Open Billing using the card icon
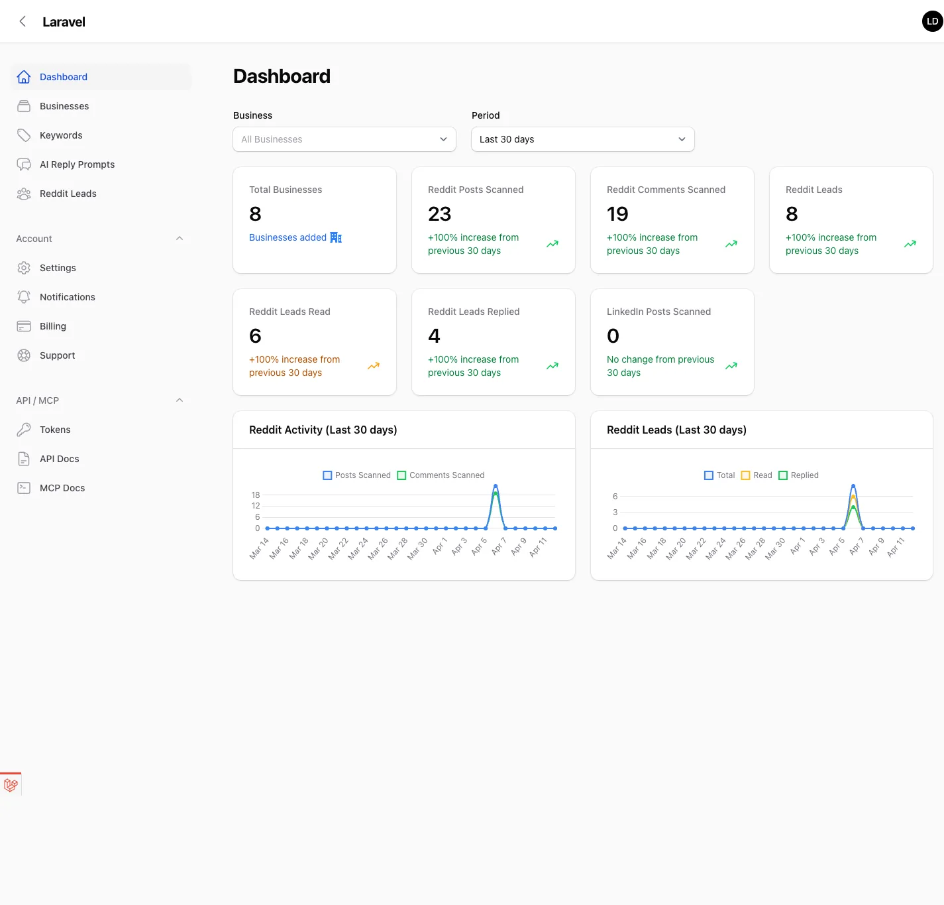 [x=24, y=326]
